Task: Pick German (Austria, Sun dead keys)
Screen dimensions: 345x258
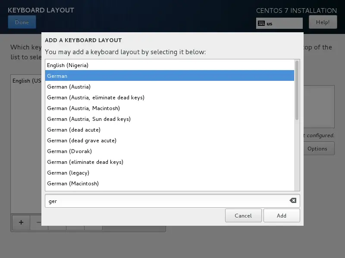Action: (x=169, y=119)
